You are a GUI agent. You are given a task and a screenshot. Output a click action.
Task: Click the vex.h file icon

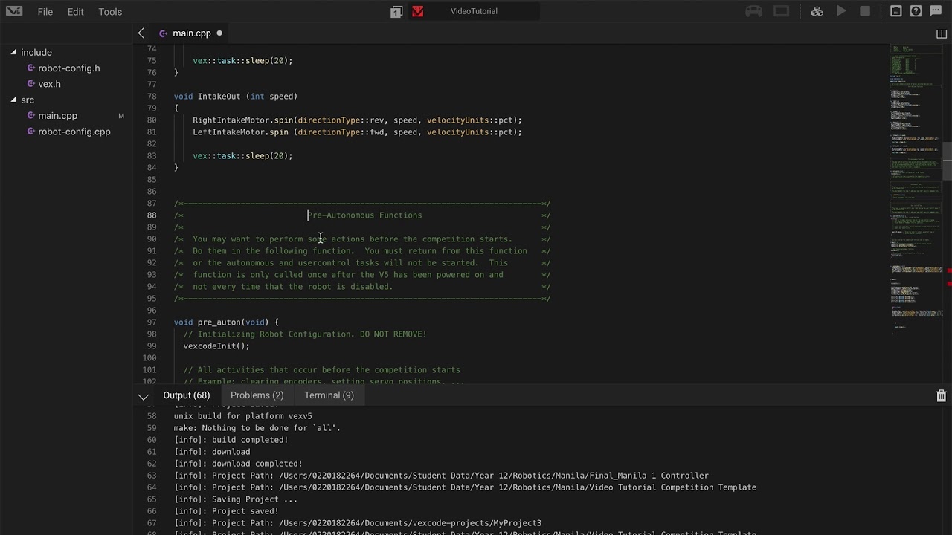pyautogui.click(x=31, y=84)
